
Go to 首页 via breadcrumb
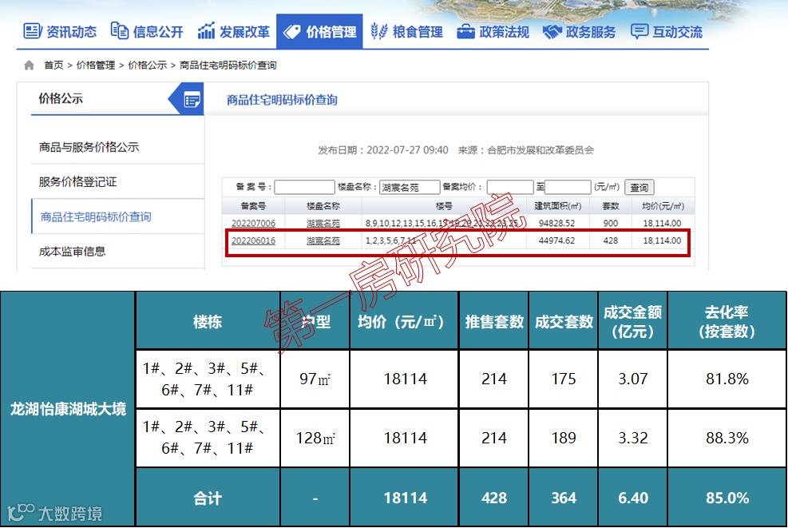click(53, 65)
